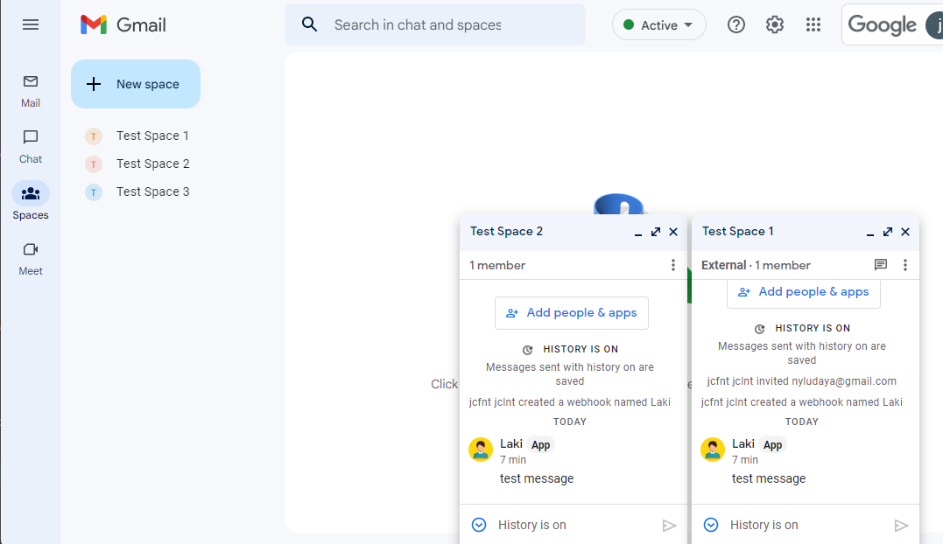Open Google apps grid
This screenshot has width=943, height=544.
813,25
